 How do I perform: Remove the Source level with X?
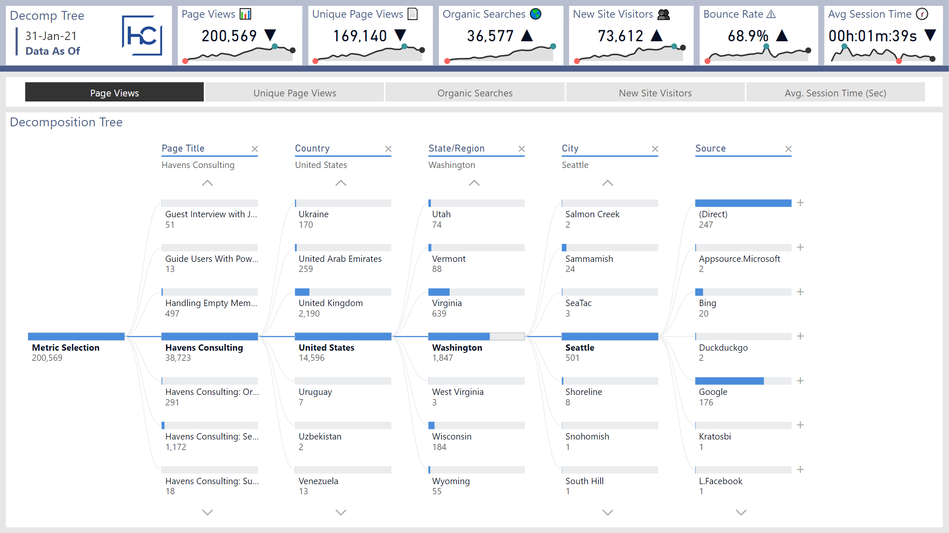788,149
